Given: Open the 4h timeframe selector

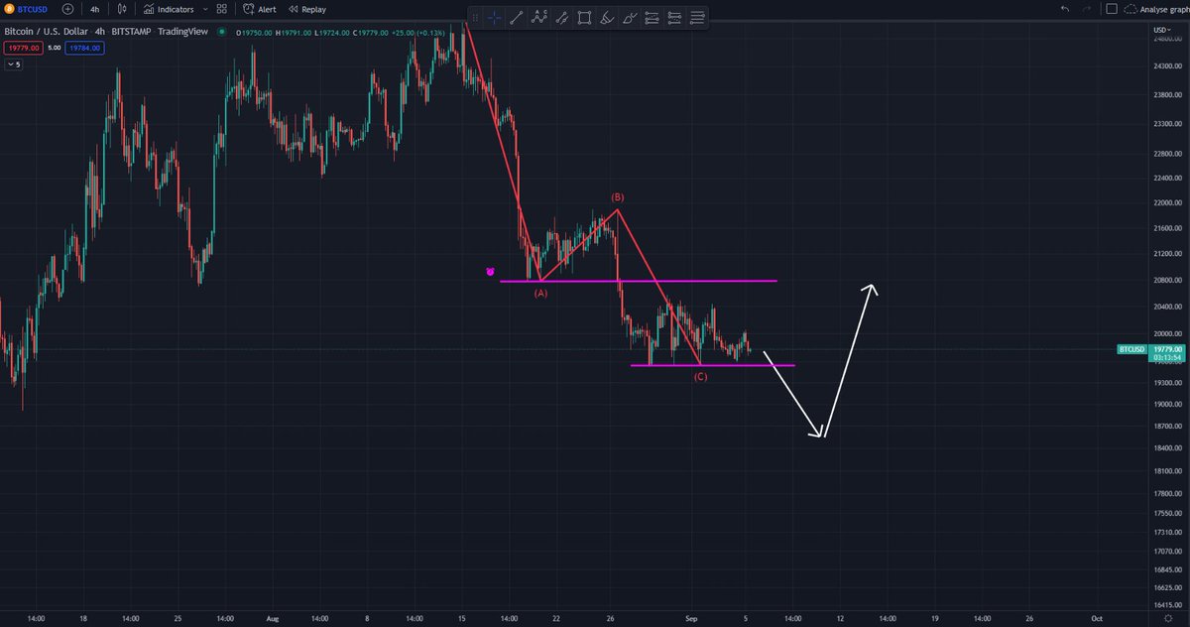Looking at the screenshot, I should (94, 9).
